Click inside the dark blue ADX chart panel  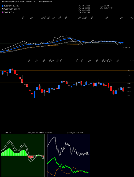point(69,156)
